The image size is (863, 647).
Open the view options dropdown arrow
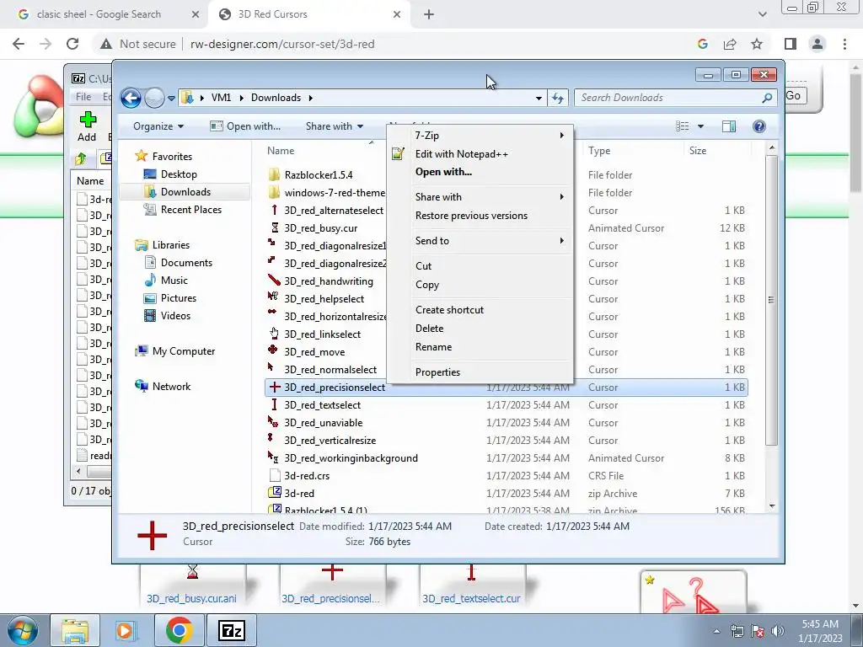(700, 126)
